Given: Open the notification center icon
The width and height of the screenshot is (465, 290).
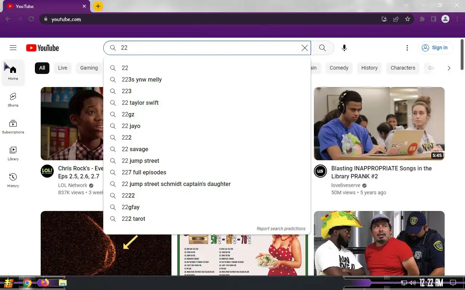Looking at the screenshot, I should click(x=453, y=283).
